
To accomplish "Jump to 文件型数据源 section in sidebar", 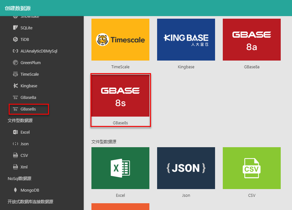I will tap(20, 120).
